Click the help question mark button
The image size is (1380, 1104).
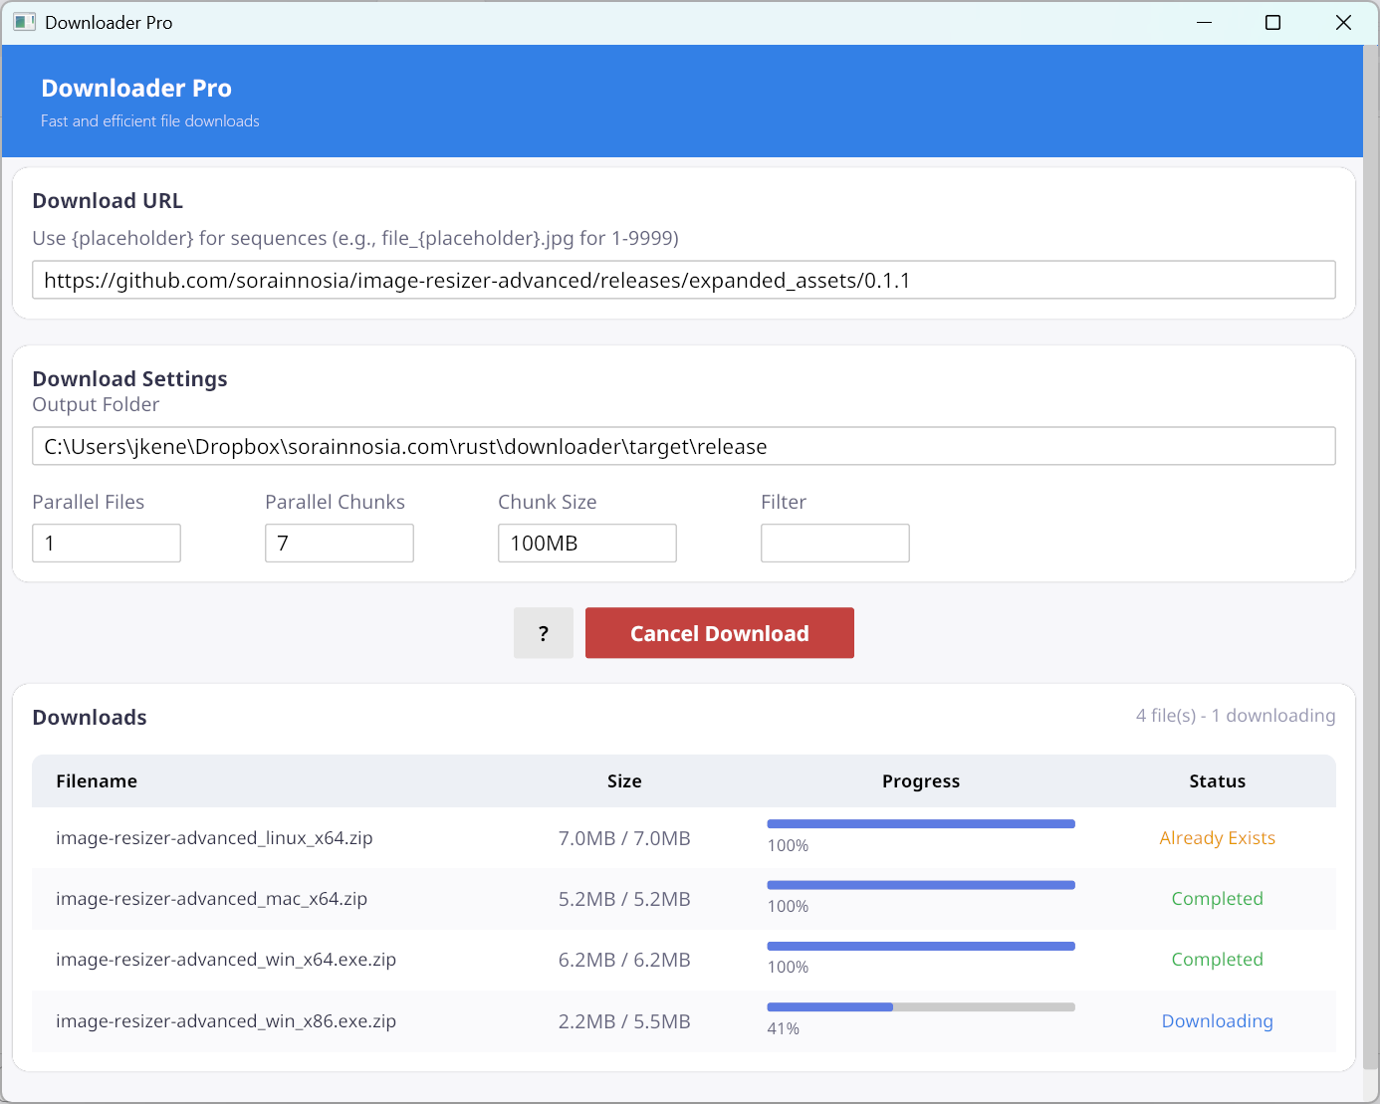tap(543, 632)
